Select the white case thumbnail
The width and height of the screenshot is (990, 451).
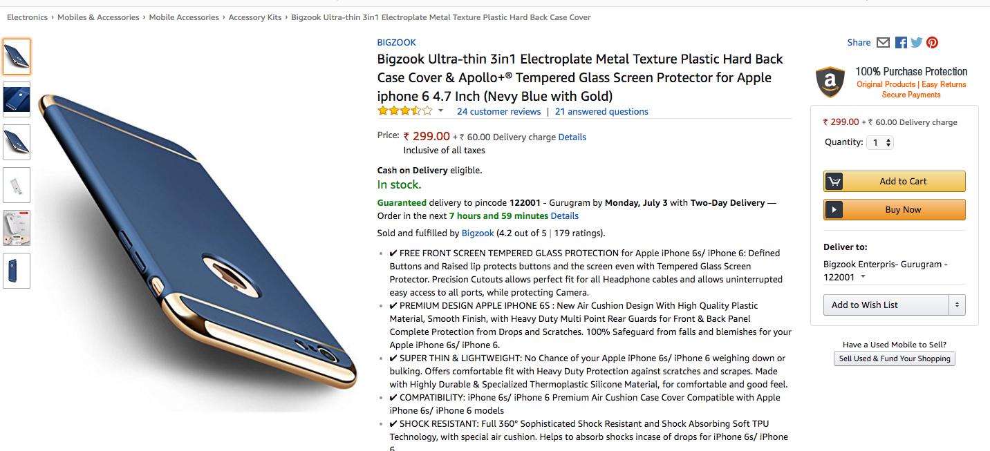(17, 185)
